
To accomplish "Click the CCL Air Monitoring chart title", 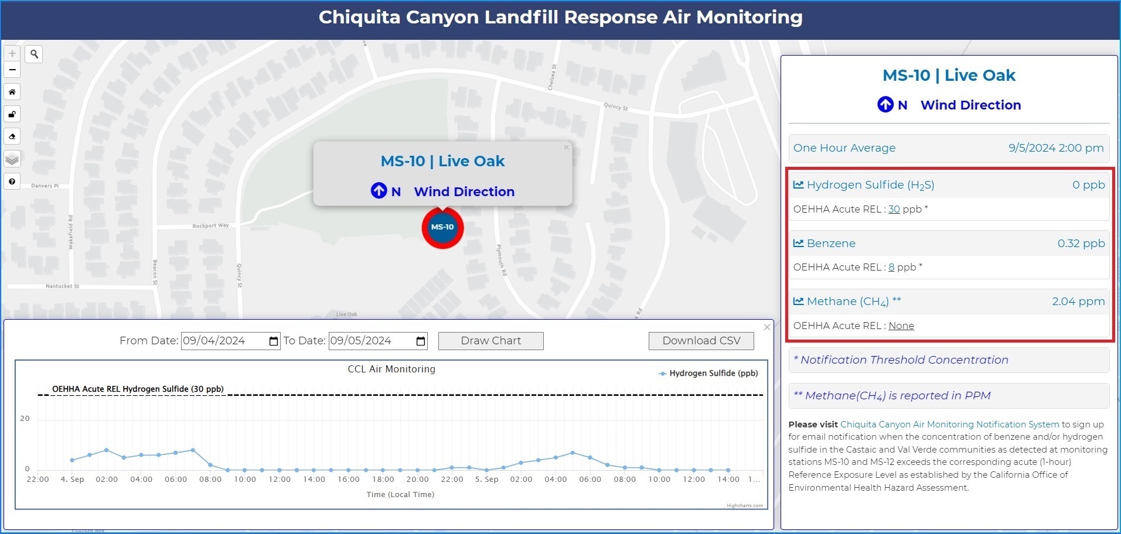I will tap(391, 369).
